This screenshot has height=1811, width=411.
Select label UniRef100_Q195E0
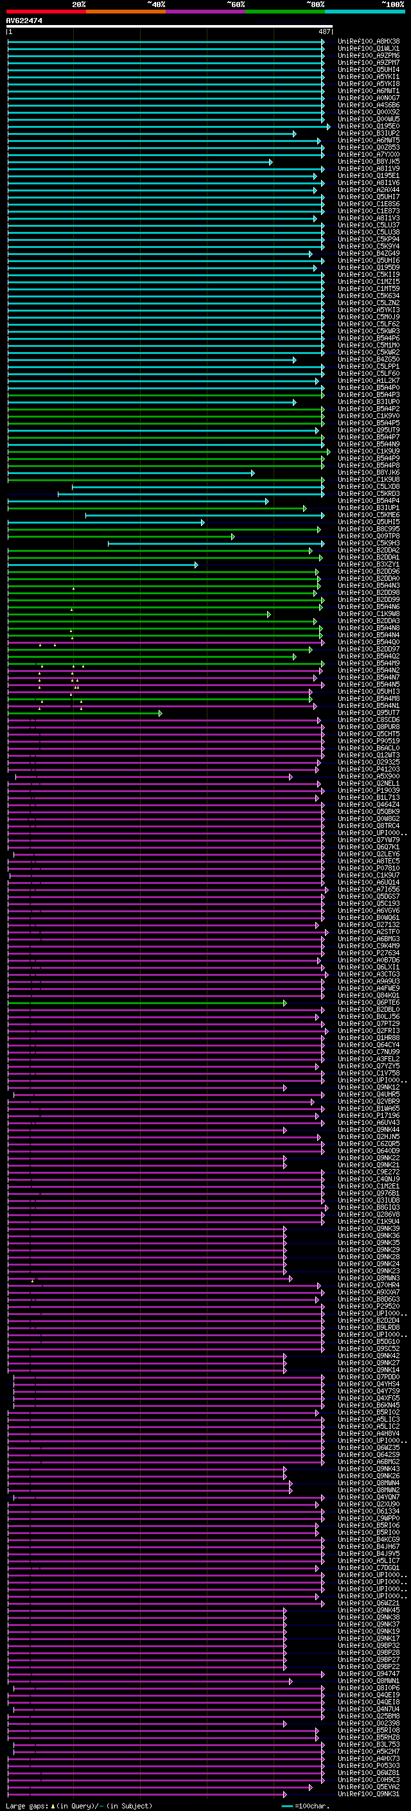[x=369, y=127]
